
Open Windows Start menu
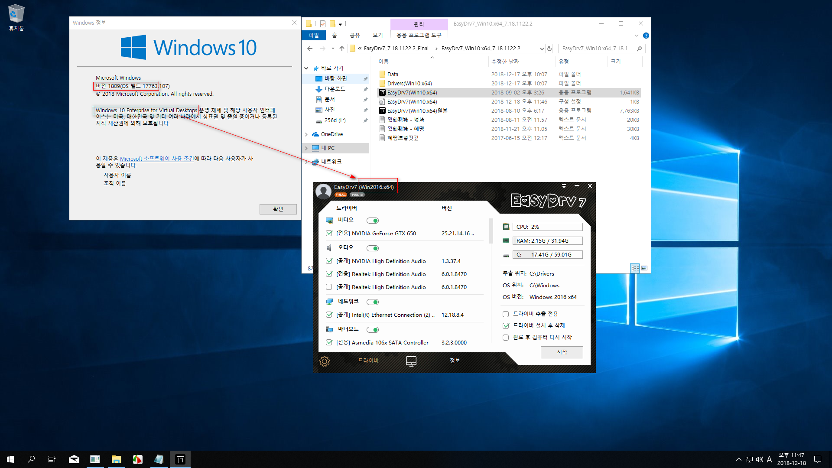[x=10, y=459]
